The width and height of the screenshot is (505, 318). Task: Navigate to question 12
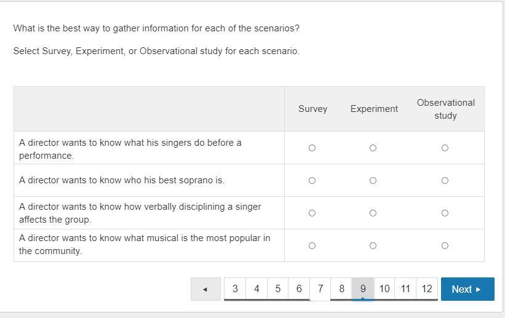(x=427, y=288)
